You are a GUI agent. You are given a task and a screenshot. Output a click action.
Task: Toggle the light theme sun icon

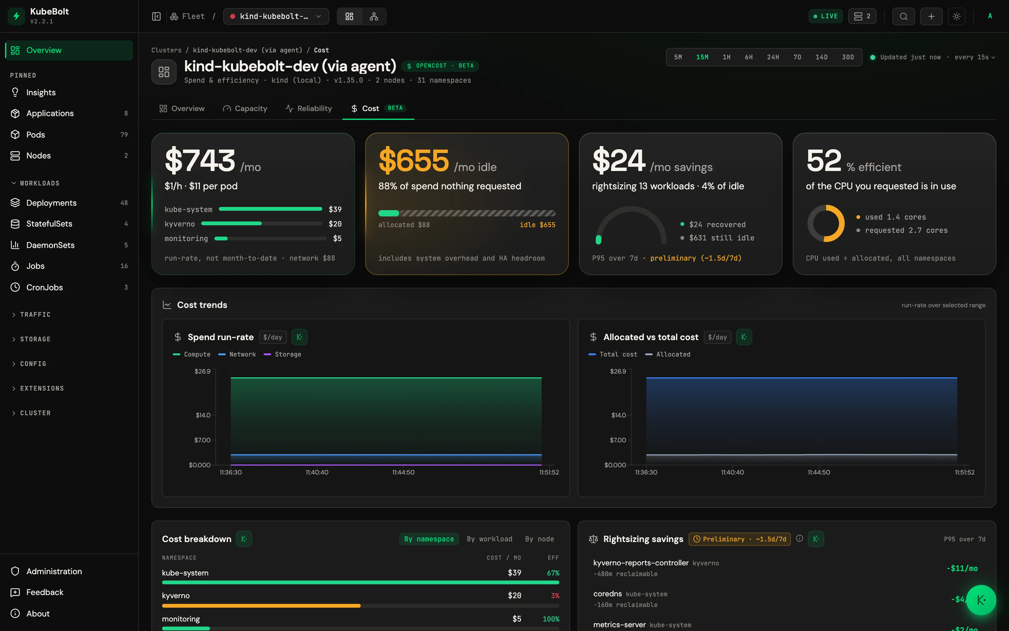[956, 16]
